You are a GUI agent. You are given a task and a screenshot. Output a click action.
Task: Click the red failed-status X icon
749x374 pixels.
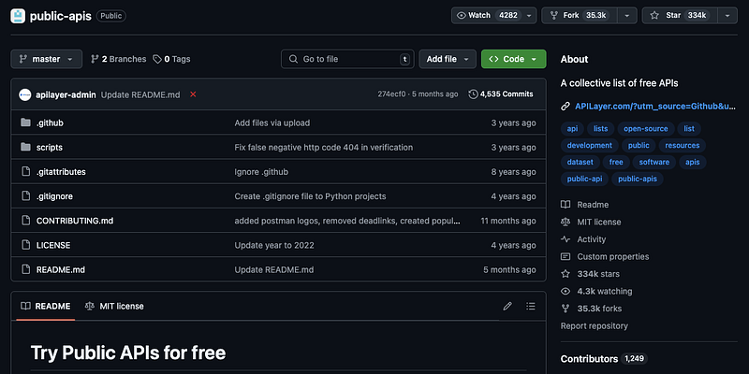(193, 94)
